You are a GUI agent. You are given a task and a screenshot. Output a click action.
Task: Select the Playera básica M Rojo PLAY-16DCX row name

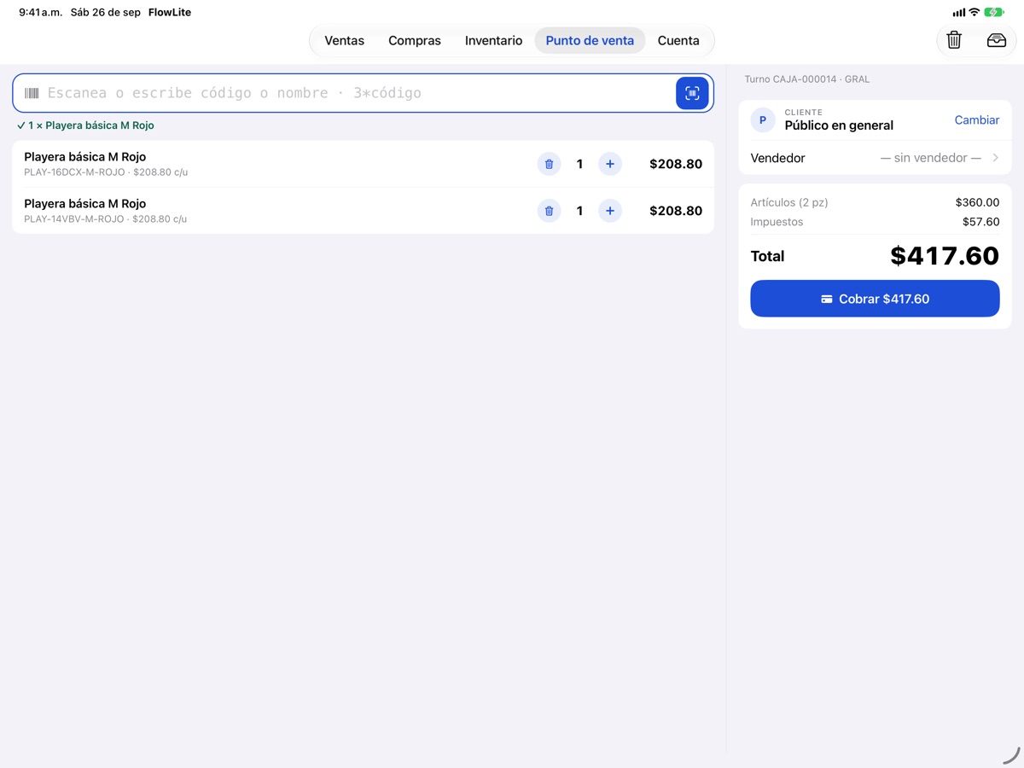[84, 157]
